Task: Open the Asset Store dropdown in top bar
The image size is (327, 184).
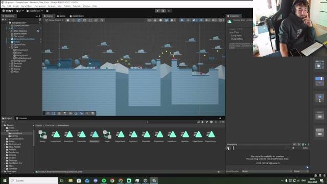Action: (x=35, y=11)
